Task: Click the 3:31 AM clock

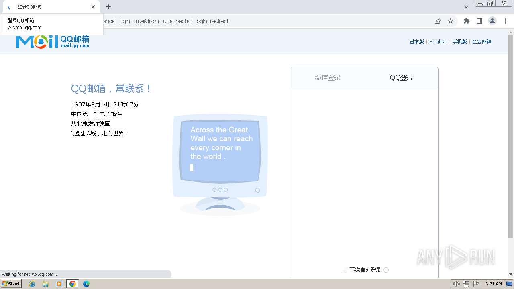Action: [494, 284]
